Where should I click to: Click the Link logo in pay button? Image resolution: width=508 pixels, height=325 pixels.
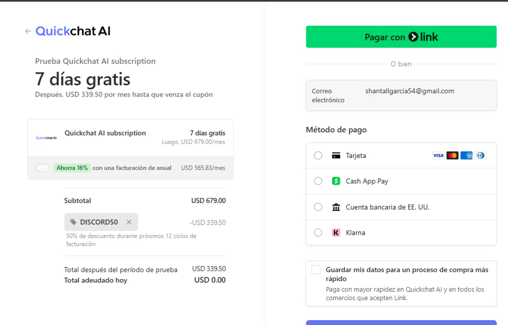pyautogui.click(x=423, y=37)
